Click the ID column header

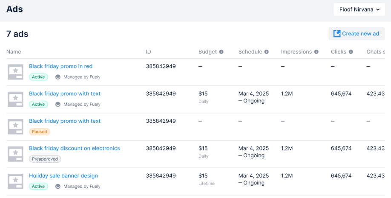[148, 52]
